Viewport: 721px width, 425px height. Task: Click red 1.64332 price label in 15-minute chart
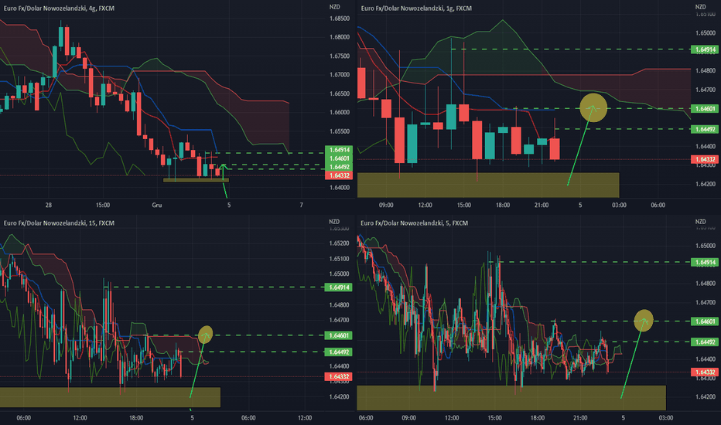tap(339, 377)
